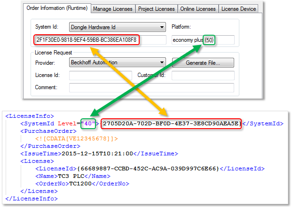The width and height of the screenshot is (292, 207).
Task: Click the Generate File... button
Action: (x=203, y=63)
